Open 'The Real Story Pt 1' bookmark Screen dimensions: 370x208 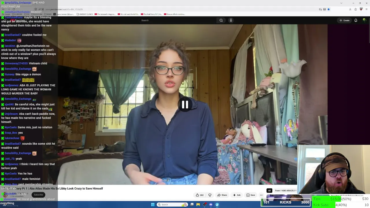click(151, 14)
